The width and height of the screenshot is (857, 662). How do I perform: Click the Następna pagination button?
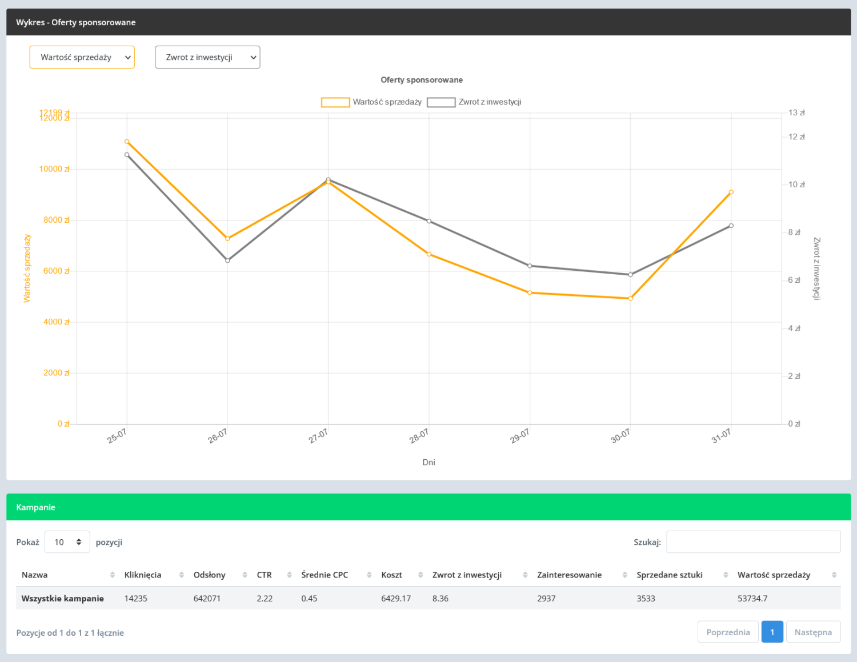[813, 632]
